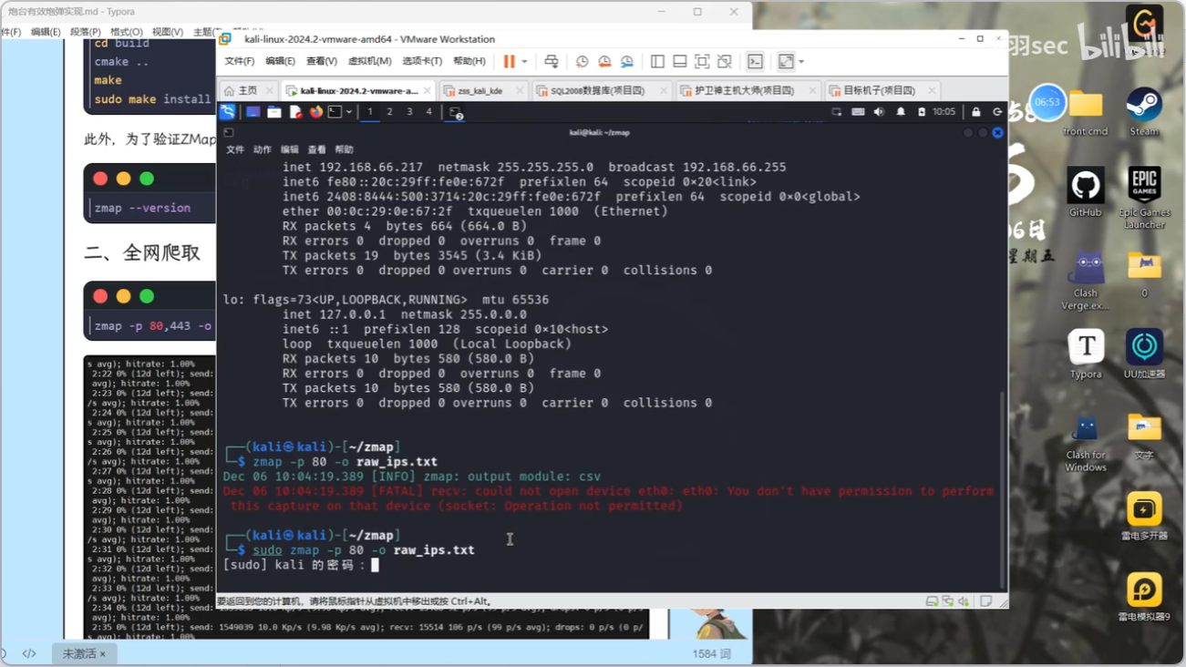Click the 未激活 status button in Typora
This screenshot has height=667, width=1186.
[83, 653]
